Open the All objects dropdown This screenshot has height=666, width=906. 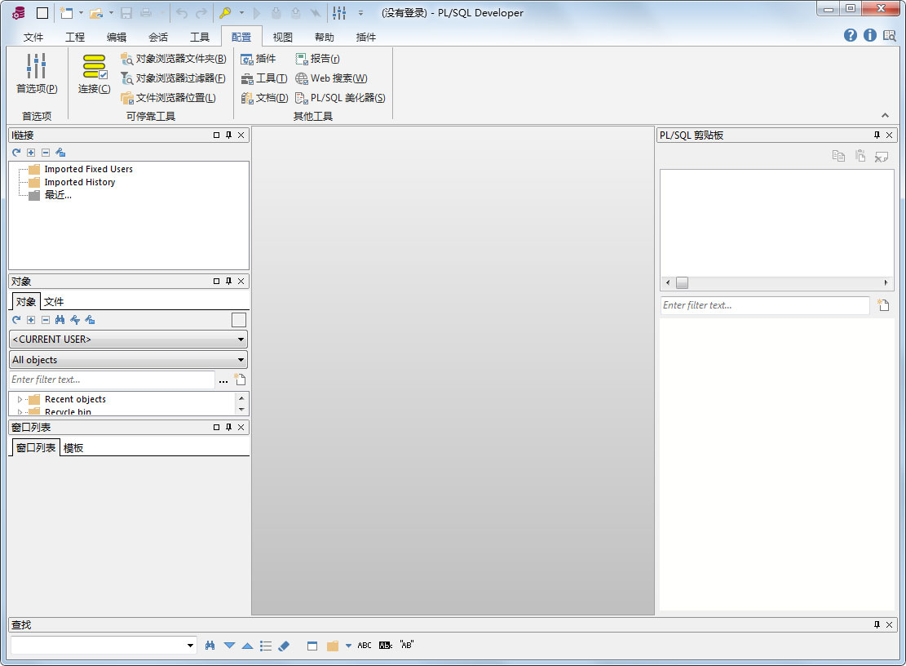128,360
